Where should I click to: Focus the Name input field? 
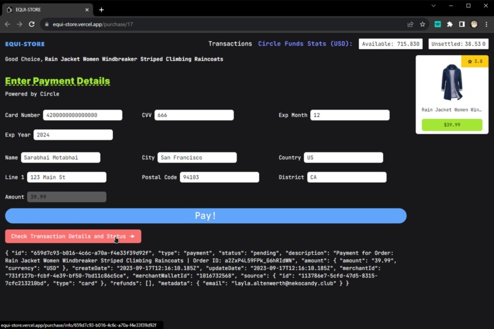(61, 157)
